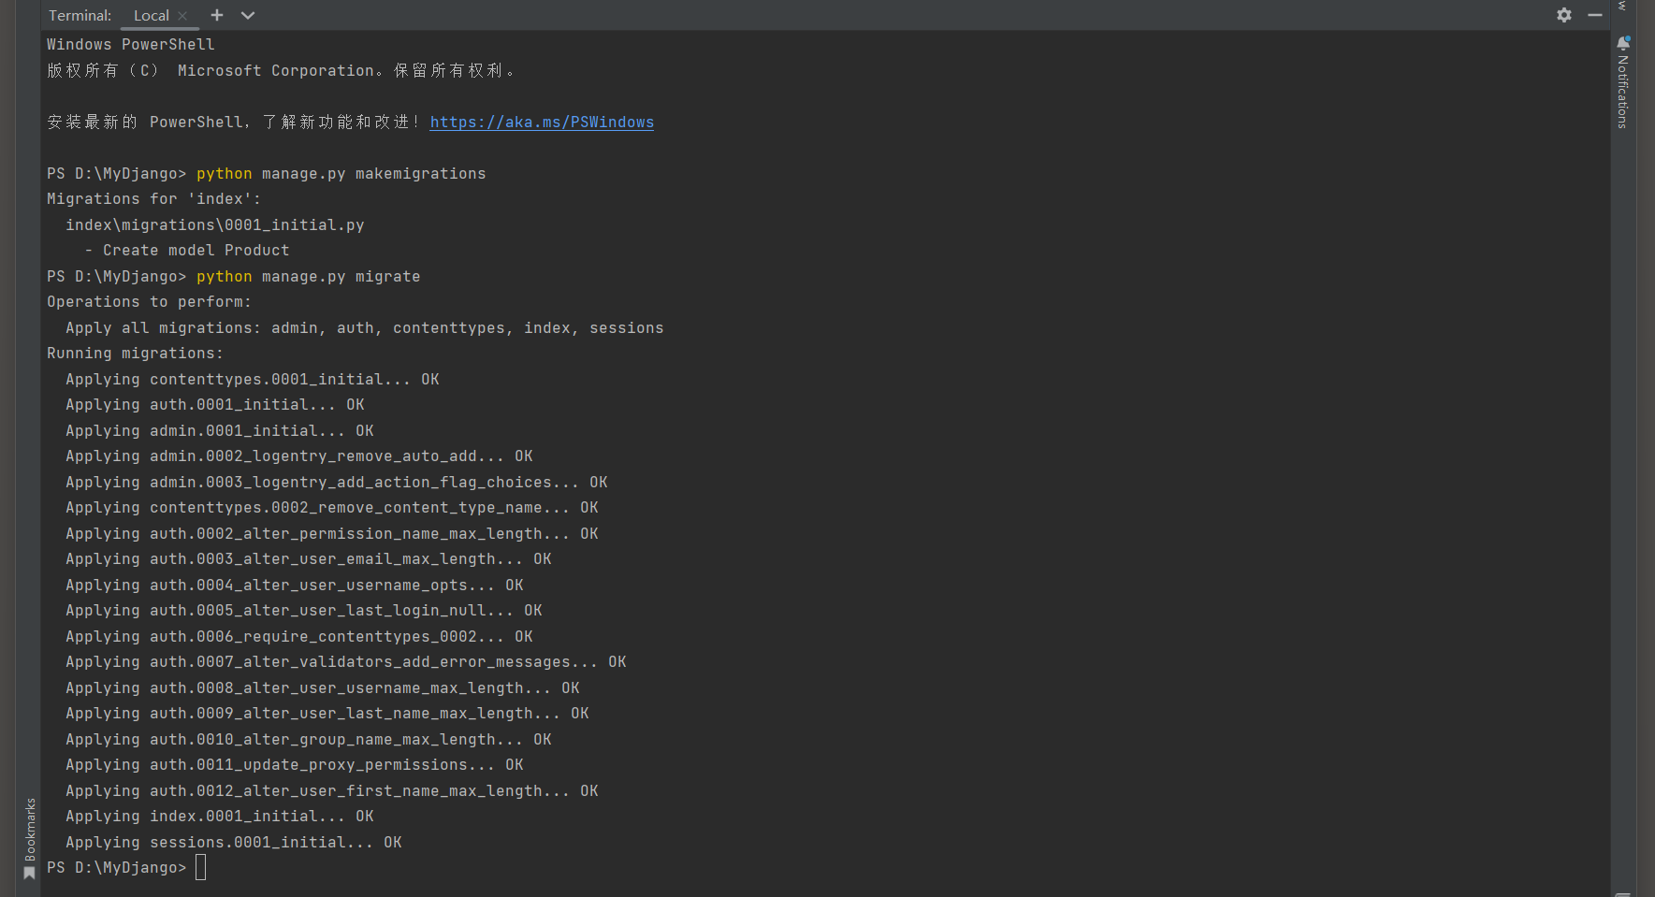The image size is (1655, 897).
Task: Click the 'Windows PowerShell' header line
Action: coord(131,45)
